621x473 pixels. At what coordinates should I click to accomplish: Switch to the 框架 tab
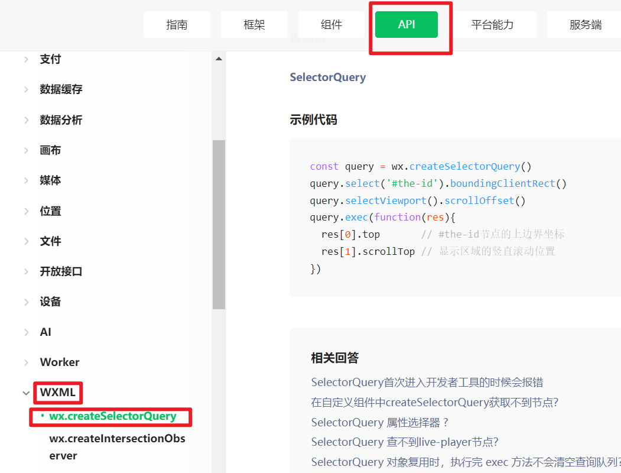254,25
